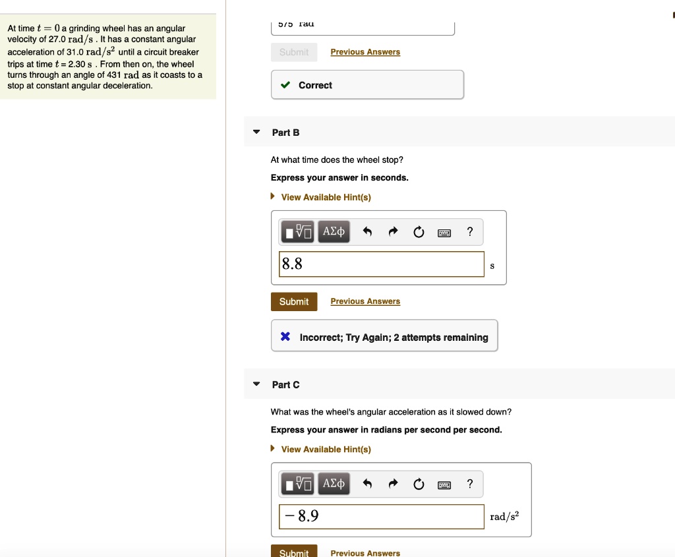The width and height of the screenshot is (675, 557).
Task: Reset the Part C answer field
Action: [419, 484]
